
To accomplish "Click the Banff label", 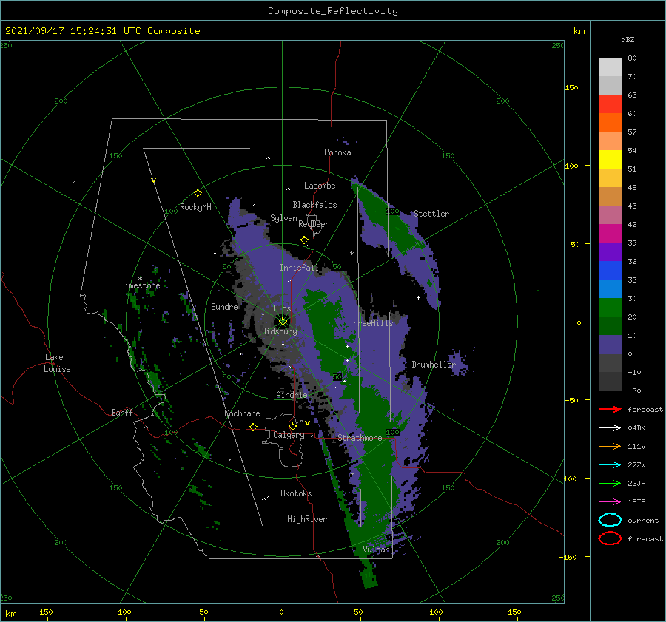I will click(x=122, y=412).
